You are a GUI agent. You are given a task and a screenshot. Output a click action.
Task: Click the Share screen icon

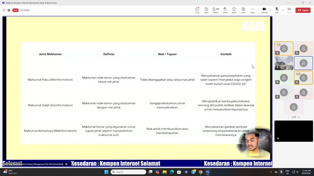tap(289, 10)
